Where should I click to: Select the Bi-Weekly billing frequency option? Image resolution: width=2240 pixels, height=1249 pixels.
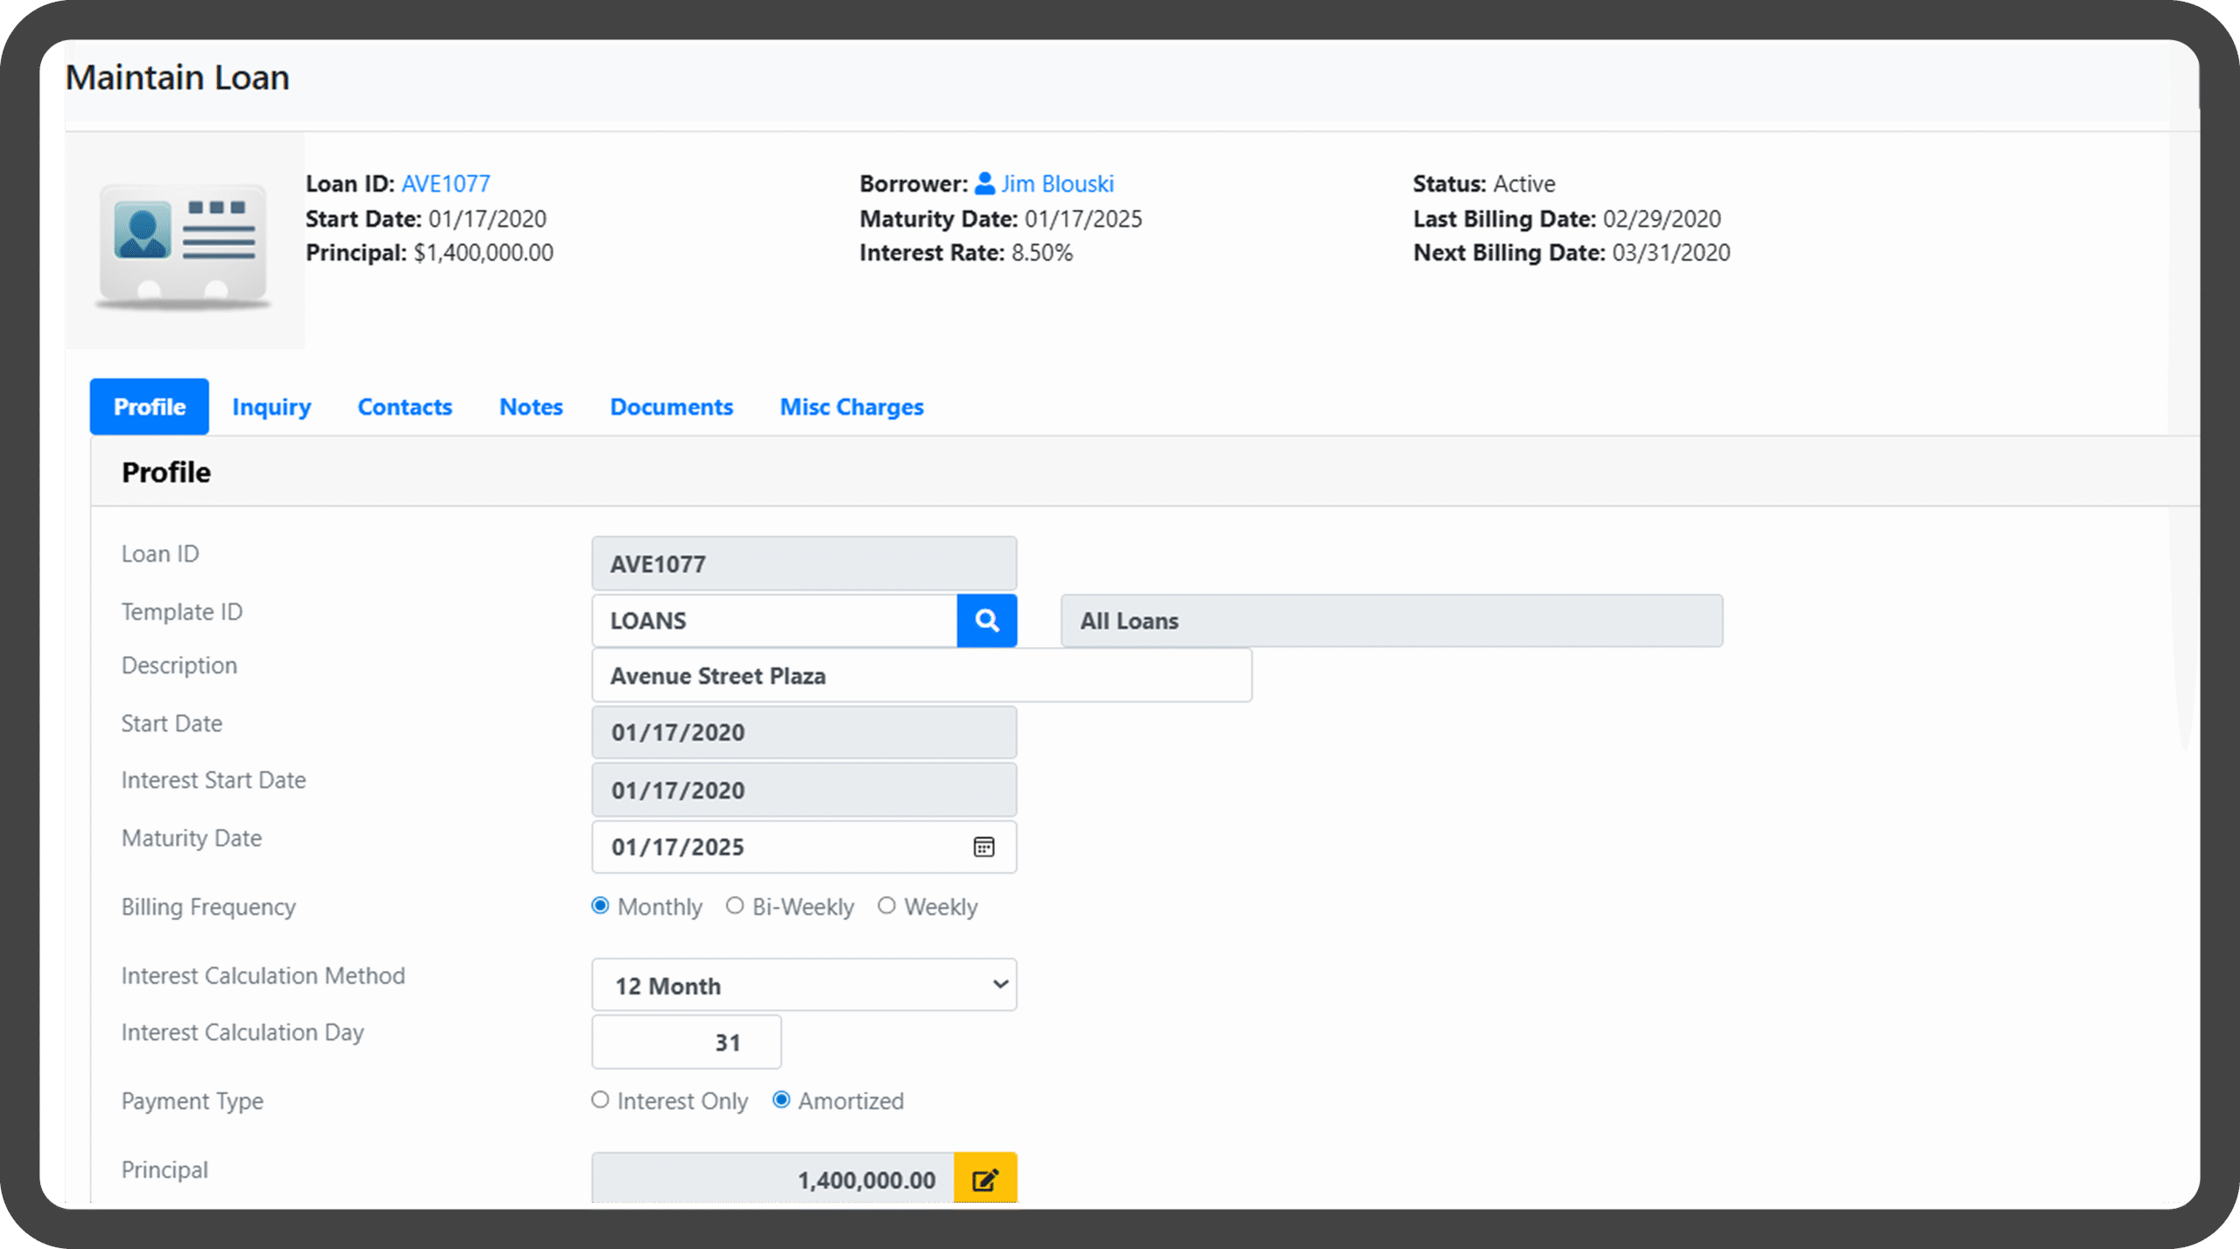pos(735,905)
